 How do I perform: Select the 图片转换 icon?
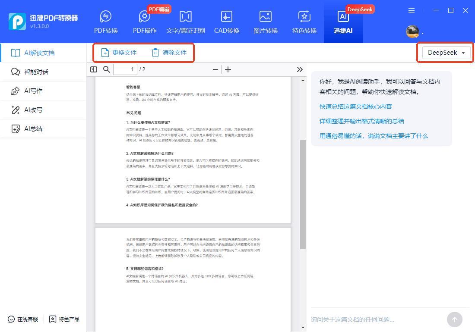(x=265, y=17)
